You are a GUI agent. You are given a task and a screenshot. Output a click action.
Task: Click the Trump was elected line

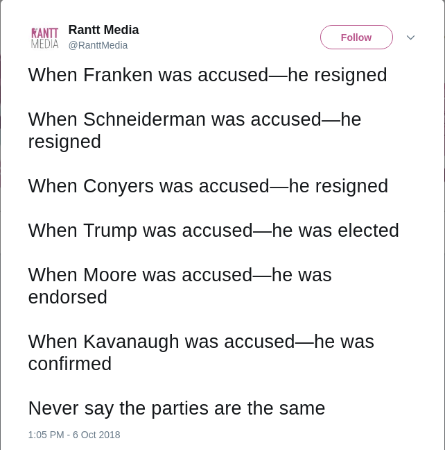pos(213,231)
